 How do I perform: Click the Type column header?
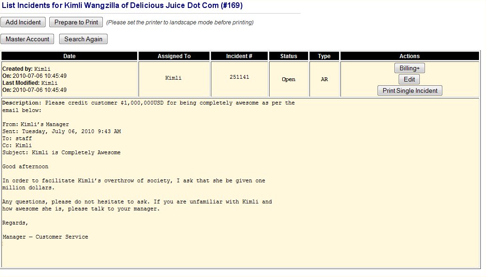(x=324, y=56)
